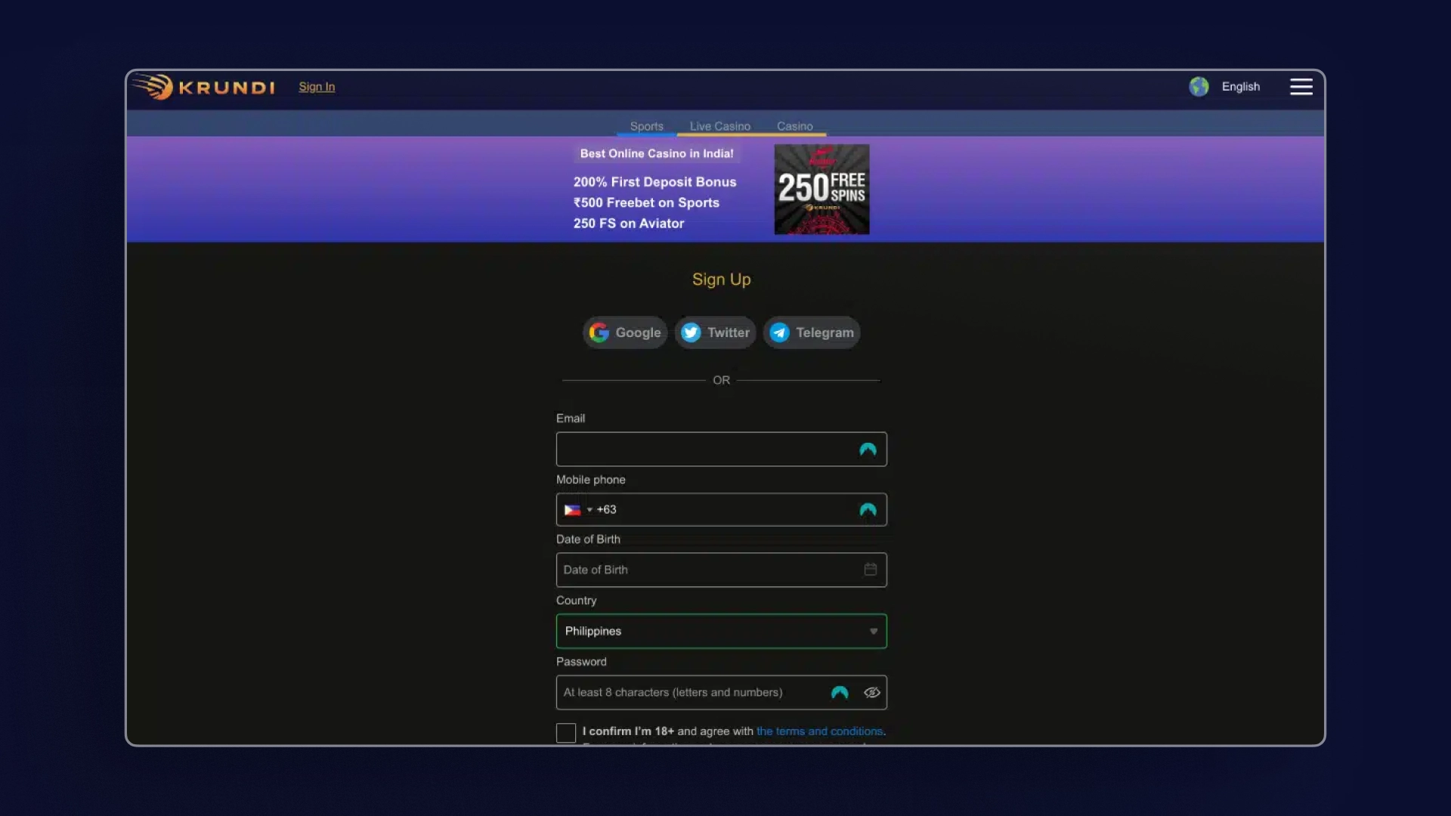Sign up with Twitter

pos(715,332)
